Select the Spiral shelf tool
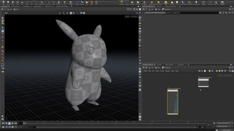 [92, 3]
